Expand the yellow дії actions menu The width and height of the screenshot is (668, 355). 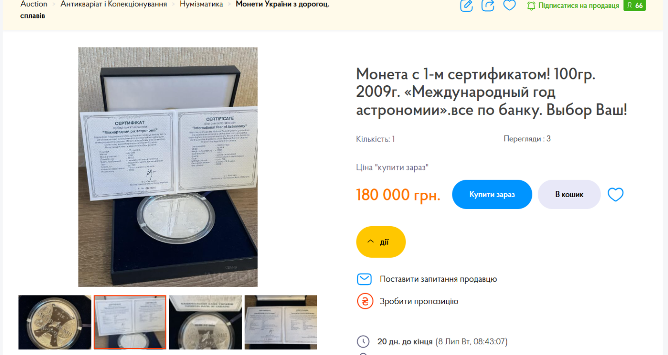[x=381, y=242]
